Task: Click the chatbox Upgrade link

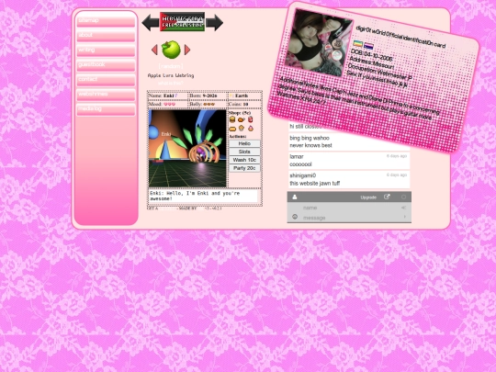Action: tap(368, 197)
